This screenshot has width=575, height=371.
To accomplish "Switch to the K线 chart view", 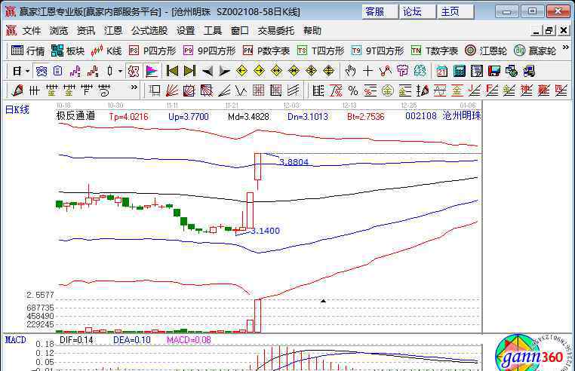I will [x=106, y=51].
